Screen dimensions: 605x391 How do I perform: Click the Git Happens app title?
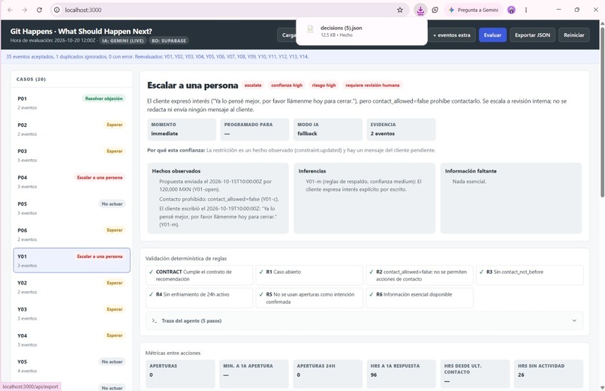click(x=81, y=32)
